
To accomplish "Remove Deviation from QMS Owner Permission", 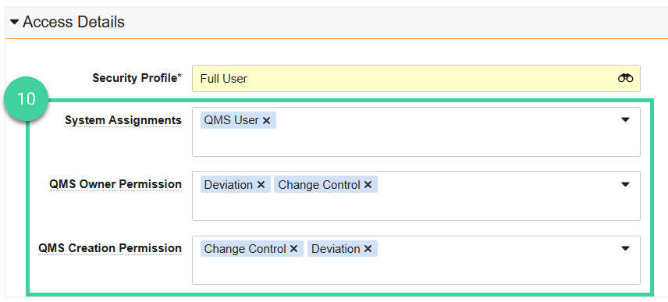I will tap(261, 185).
